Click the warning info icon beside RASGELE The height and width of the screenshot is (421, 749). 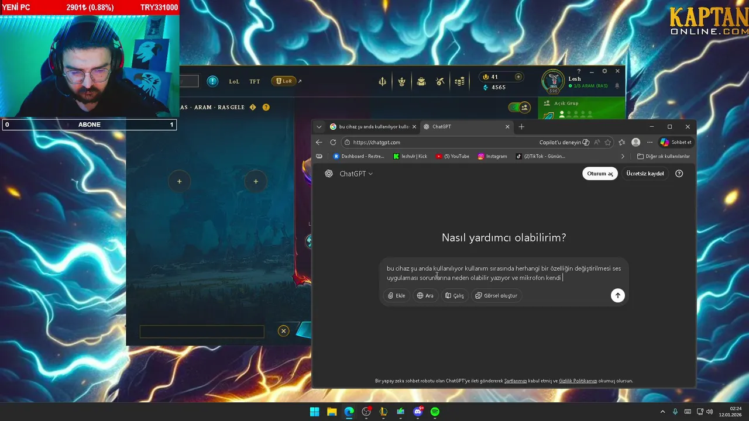253,107
